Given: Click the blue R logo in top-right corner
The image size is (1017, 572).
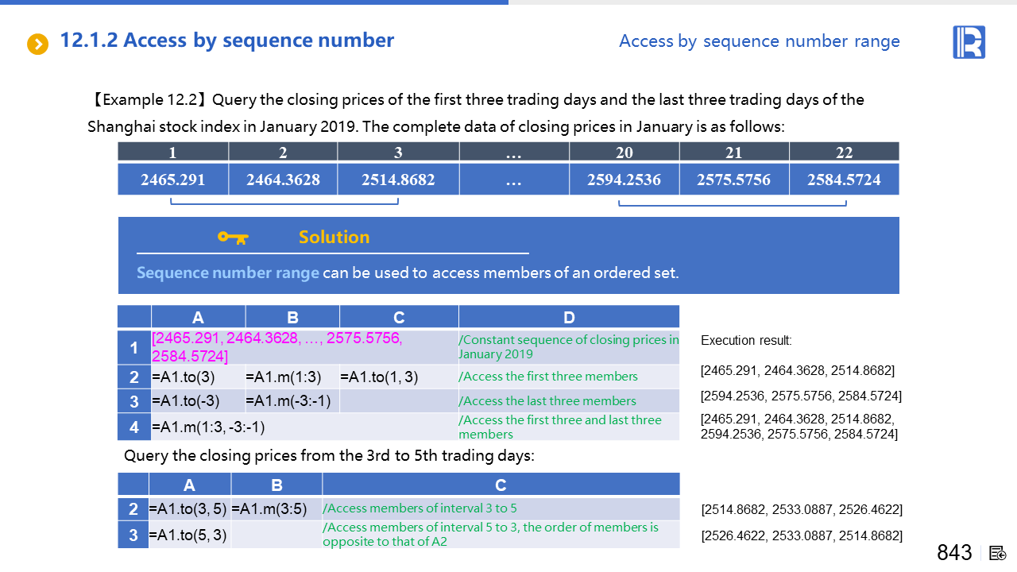Looking at the screenshot, I should pos(969,42).
